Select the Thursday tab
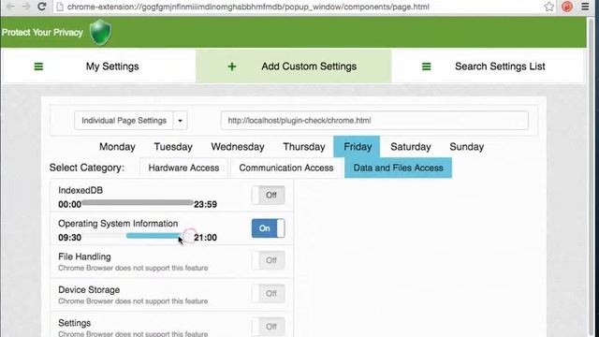Viewport: 599px width, 337px height. [304, 147]
